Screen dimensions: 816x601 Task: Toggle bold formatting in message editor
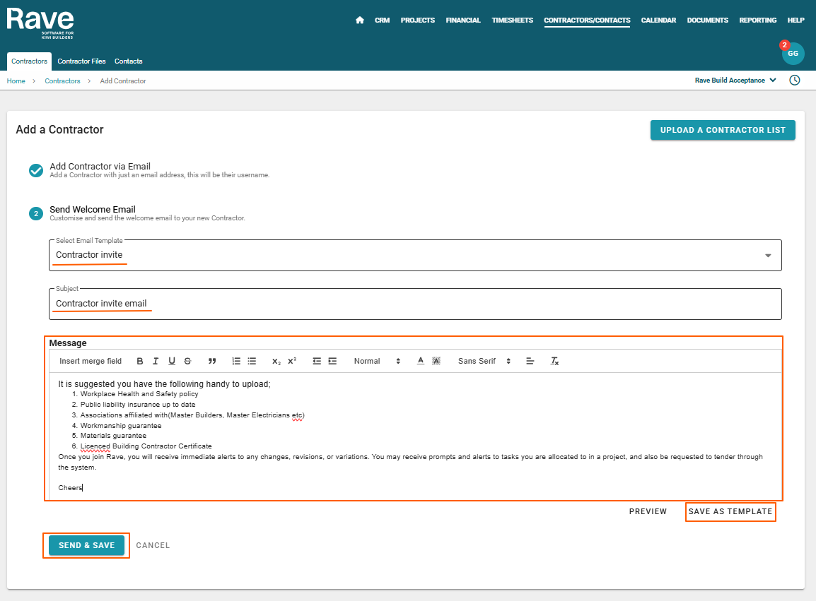click(139, 361)
